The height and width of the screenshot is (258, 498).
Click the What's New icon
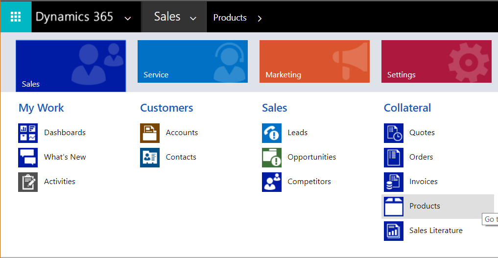pyautogui.click(x=28, y=158)
